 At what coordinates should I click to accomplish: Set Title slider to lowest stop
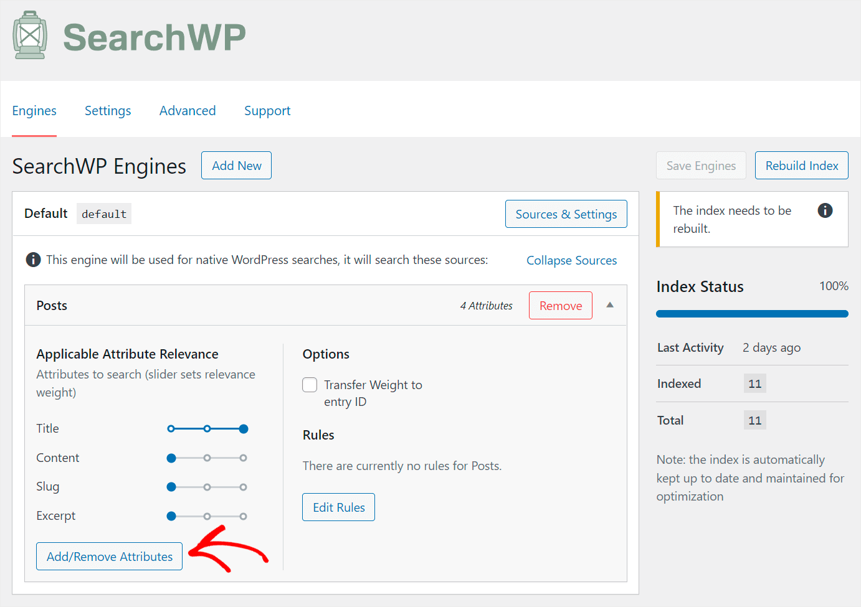pos(171,428)
